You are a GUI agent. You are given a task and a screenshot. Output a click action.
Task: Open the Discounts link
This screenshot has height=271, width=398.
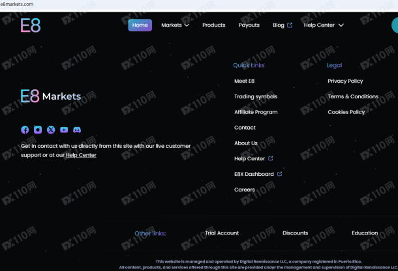[x=295, y=233]
